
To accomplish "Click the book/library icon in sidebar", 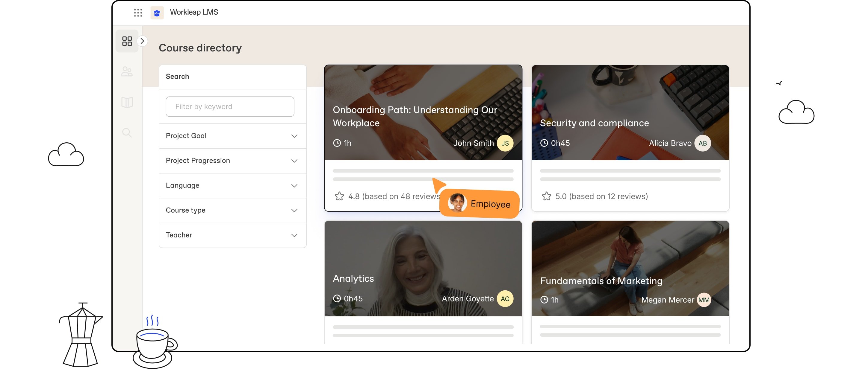I will tap(127, 102).
